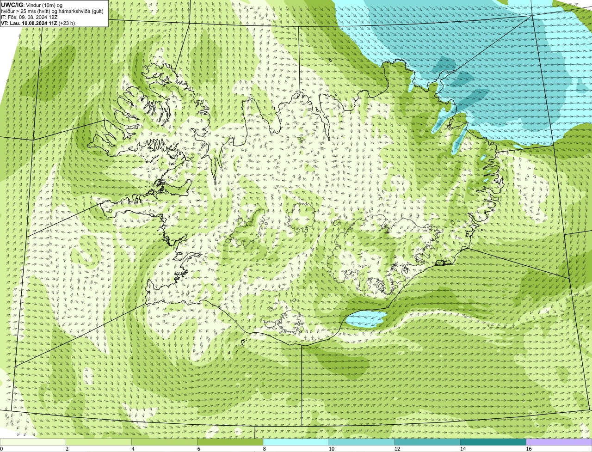This screenshot has width=592, height=452.
Task: Click the legend scale label "8"
Action: [x=265, y=449]
